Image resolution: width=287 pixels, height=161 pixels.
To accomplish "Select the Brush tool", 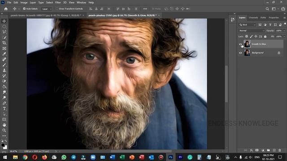I will click(x=4, y=65).
